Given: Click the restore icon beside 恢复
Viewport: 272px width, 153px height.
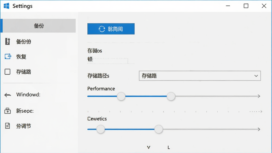Looking at the screenshot, I should 8,57.
